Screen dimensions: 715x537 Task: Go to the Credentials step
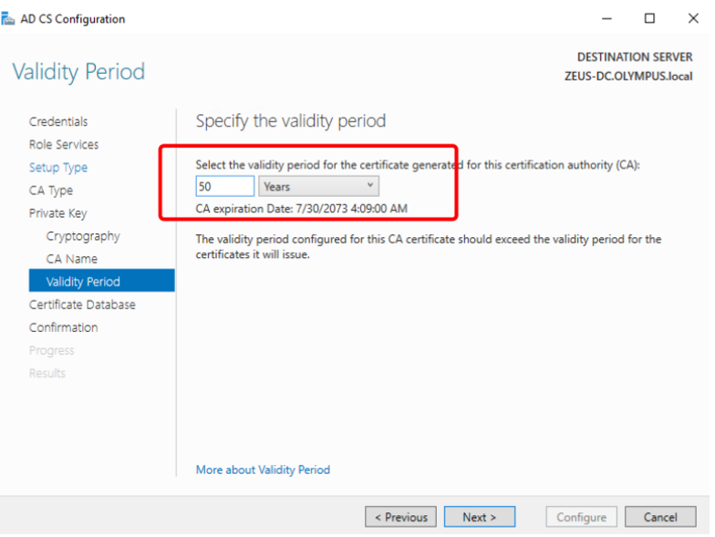click(x=58, y=121)
